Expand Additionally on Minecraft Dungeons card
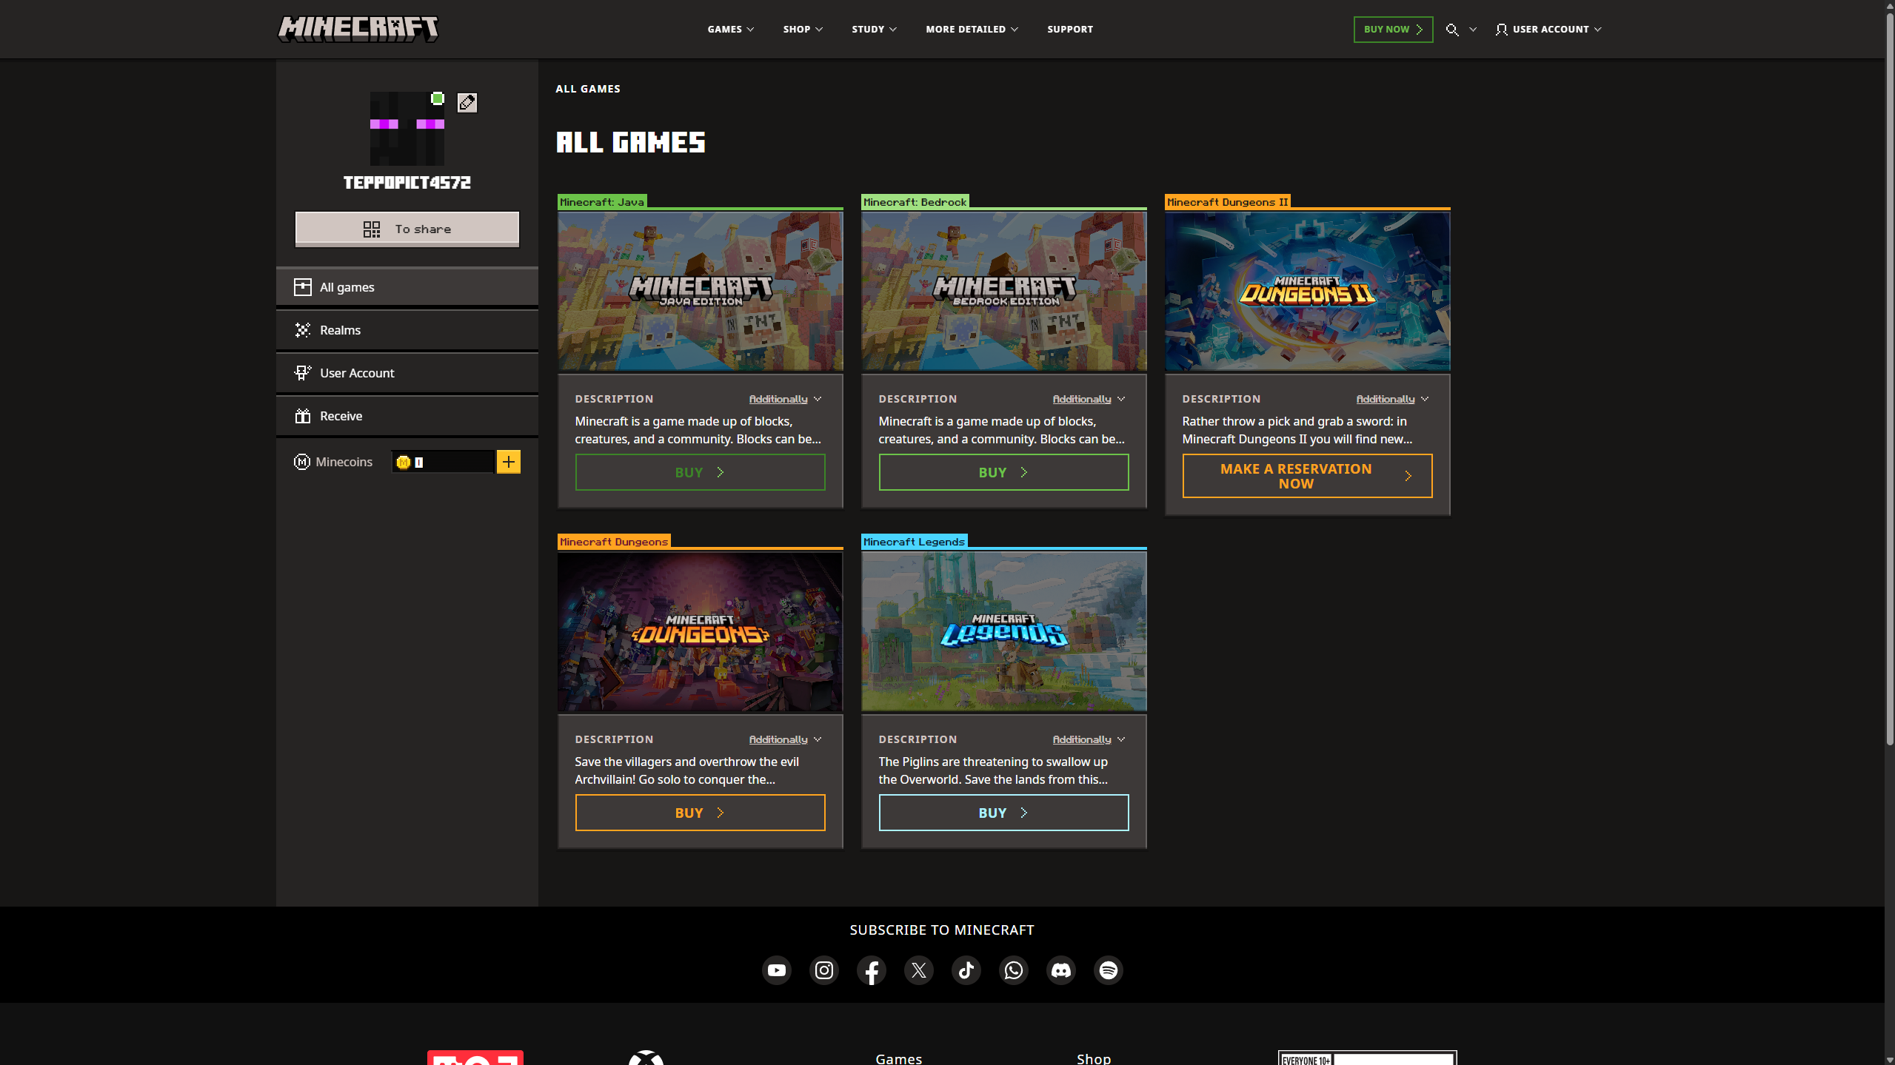The image size is (1895, 1065). coord(785,739)
